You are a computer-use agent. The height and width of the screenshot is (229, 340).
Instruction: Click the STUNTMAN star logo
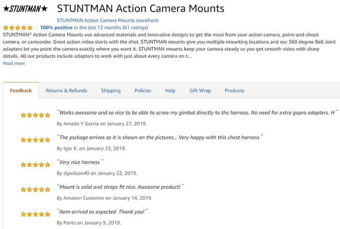(25, 8)
